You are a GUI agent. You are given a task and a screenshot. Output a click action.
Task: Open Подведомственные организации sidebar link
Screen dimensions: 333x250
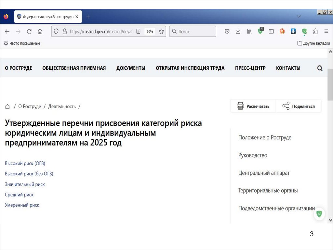[x=276, y=208]
